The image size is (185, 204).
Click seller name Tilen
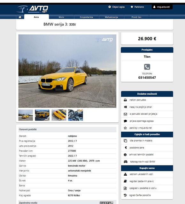[x=147, y=57]
